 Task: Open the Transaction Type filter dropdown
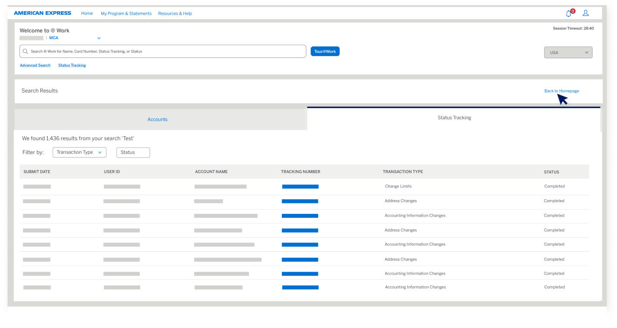pyautogui.click(x=79, y=152)
